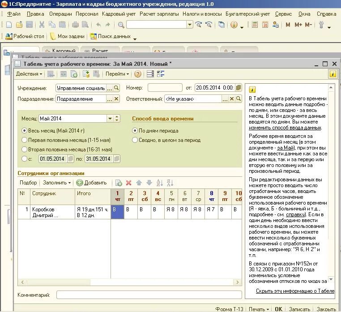Viewport: 341px width, 312px height.
Task: Click the 'Комментарий' input field
Action: [x=149, y=295]
